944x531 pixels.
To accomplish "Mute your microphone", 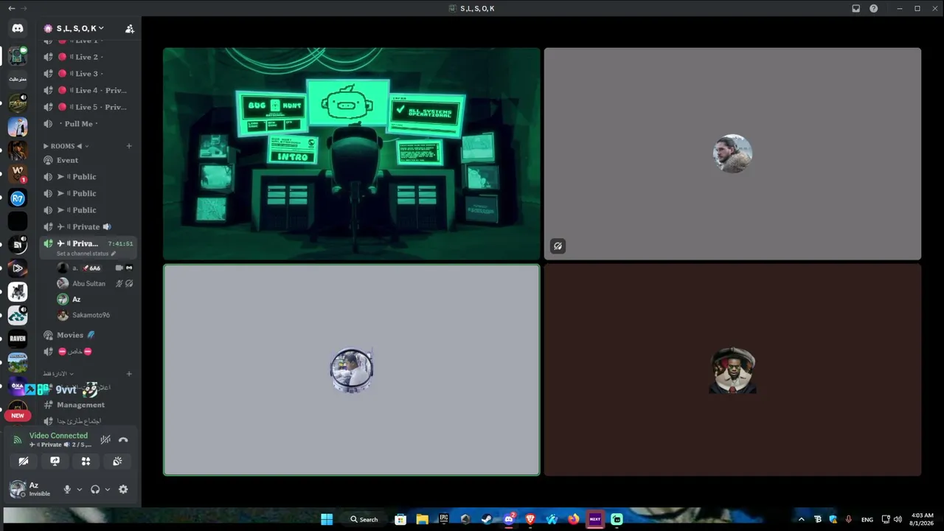I will pyautogui.click(x=67, y=489).
